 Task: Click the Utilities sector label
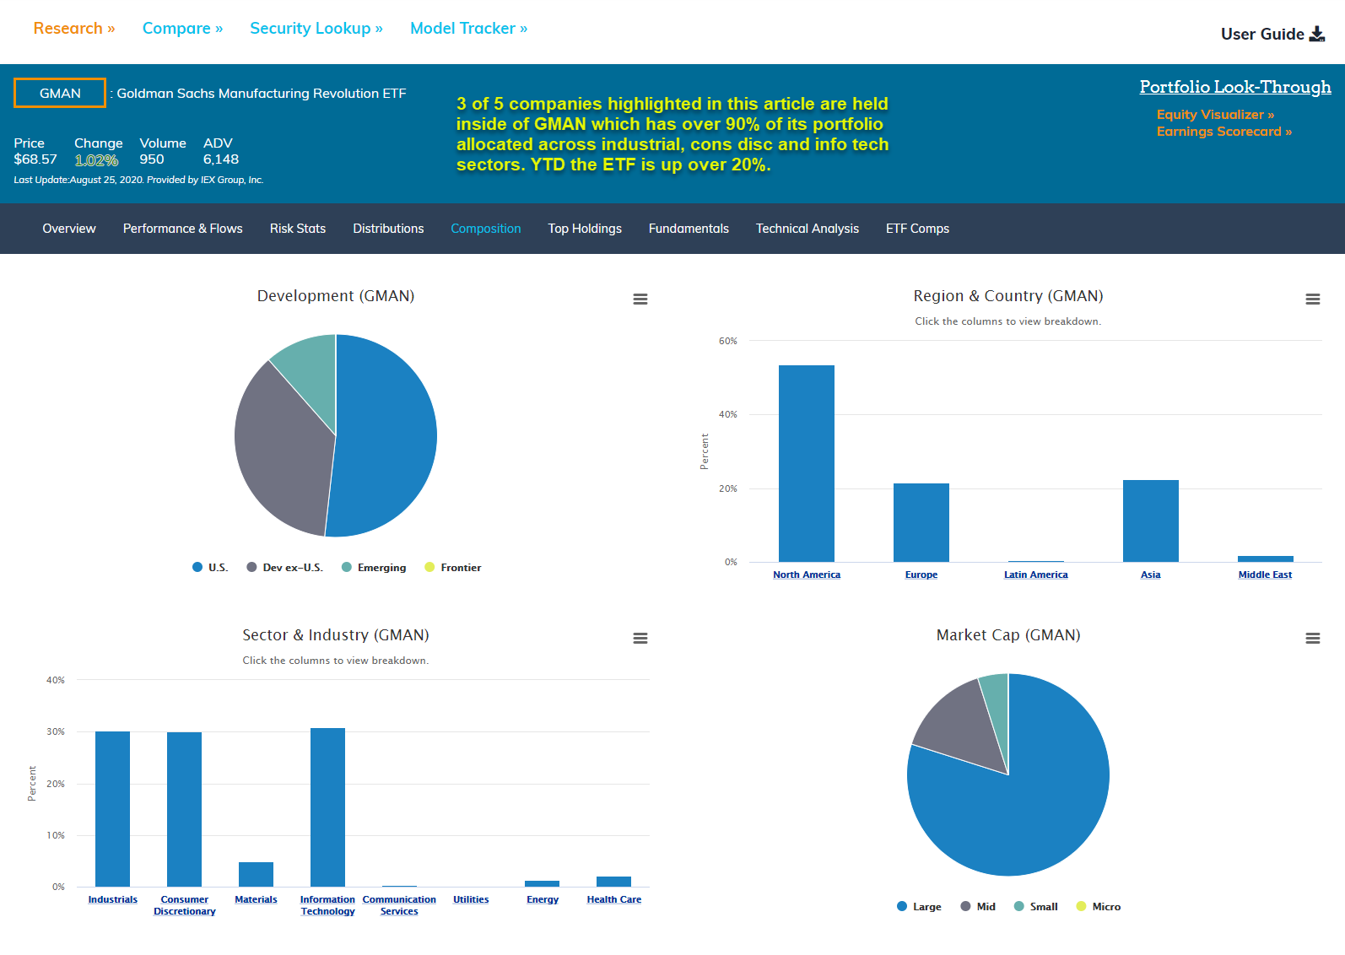coord(471,899)
